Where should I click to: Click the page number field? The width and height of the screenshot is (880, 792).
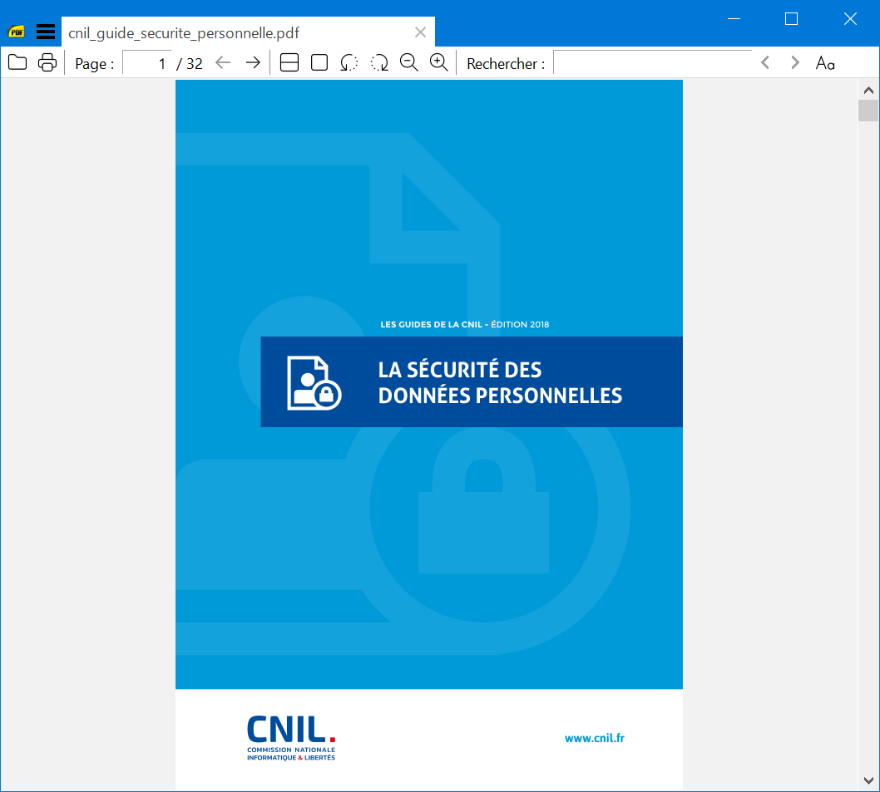click(147, 63)
